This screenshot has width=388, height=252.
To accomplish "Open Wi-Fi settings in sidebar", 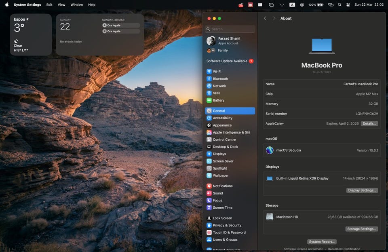I will tap(217, 72).
